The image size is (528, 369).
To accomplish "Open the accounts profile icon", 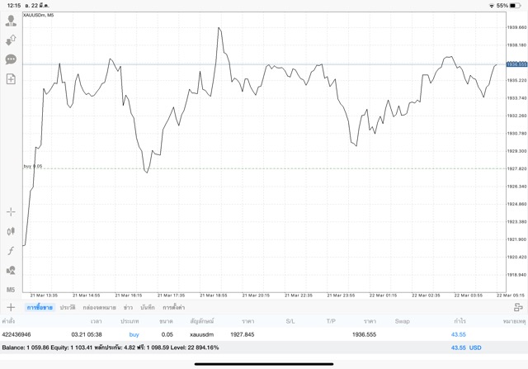I will (x=11, y=21).
